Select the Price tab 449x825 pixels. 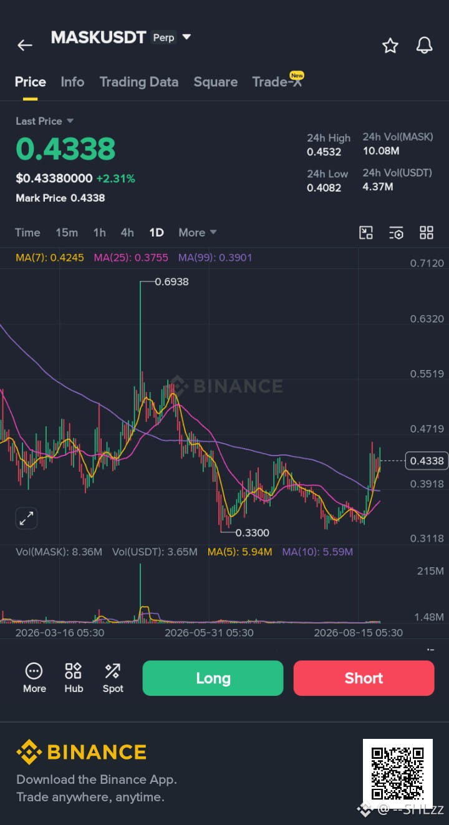pyautogui.click(x=31, y=82)
